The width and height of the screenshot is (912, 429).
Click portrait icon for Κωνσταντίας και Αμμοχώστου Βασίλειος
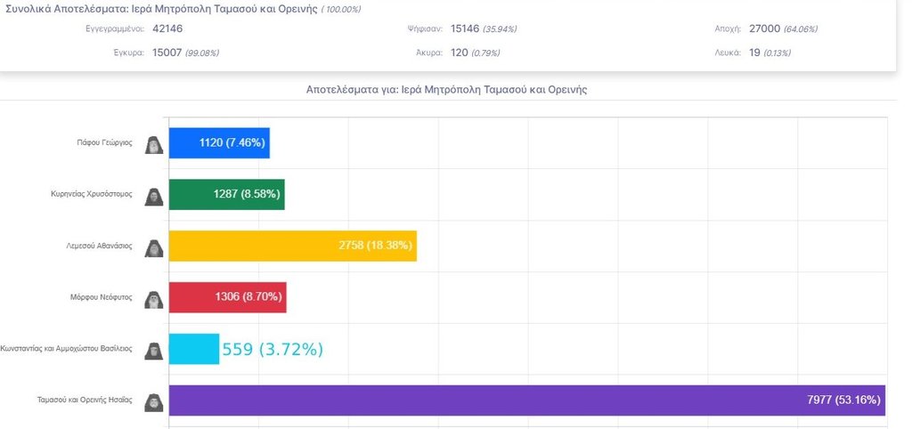[x=154, y=351]
